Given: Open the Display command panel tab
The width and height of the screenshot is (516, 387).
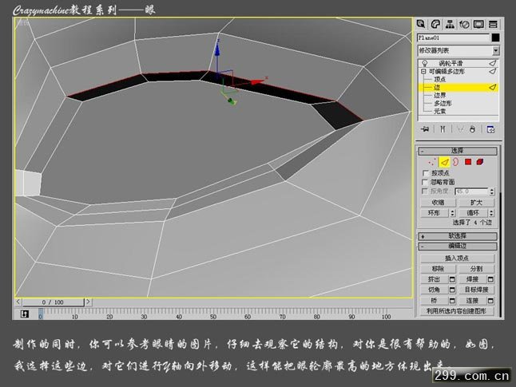Looking at the screenshot, I should click(478, 24).
